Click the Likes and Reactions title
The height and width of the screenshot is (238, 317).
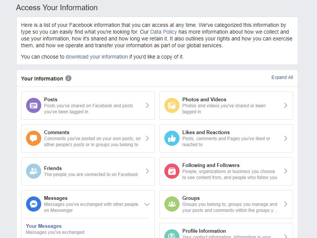[206, 133]
